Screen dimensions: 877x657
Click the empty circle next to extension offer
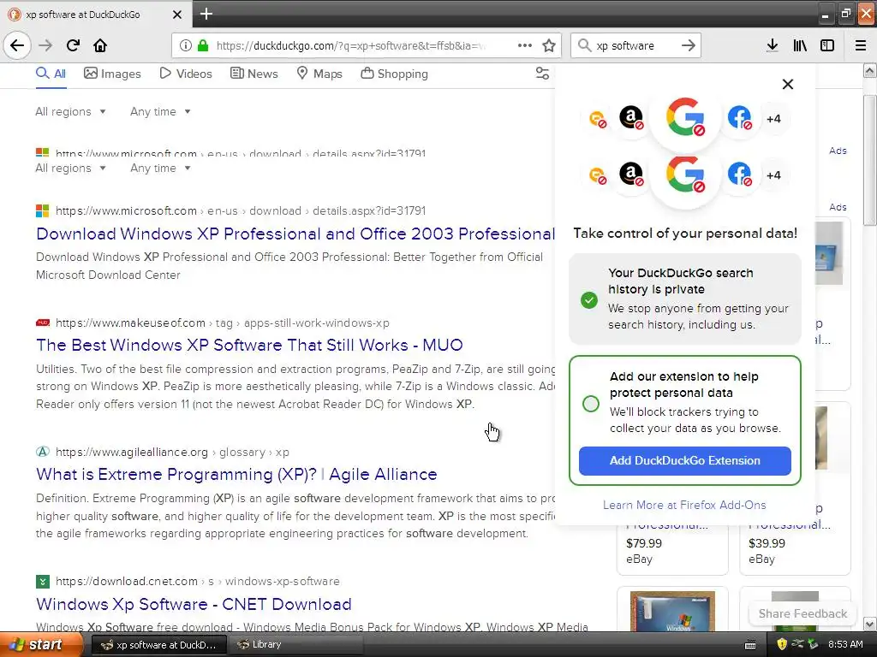click(591, 404)
